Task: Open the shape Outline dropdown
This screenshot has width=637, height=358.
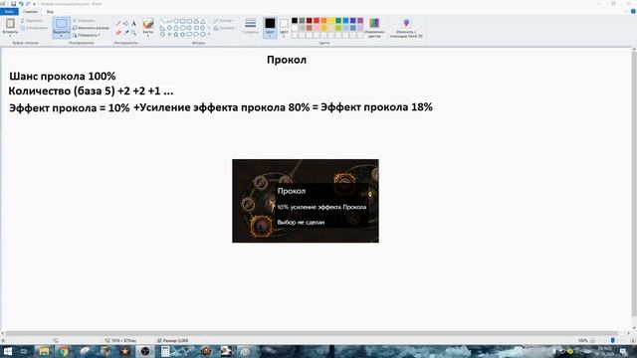Action: [x=223, y=20]
